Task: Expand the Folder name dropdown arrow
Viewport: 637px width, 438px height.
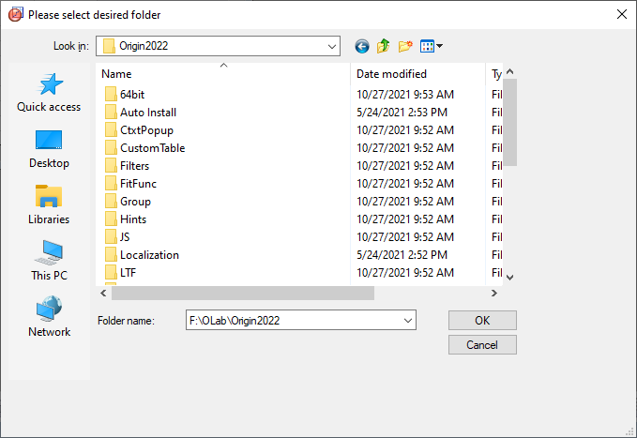Action: tap(407, 320)
